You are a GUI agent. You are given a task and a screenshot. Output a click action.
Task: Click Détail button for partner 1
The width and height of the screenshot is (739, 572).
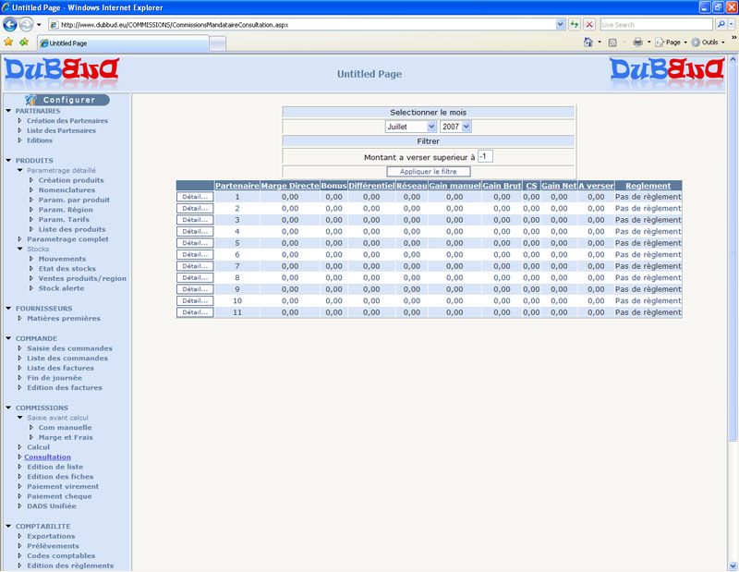pyautogui.click(x=194, y=197)
